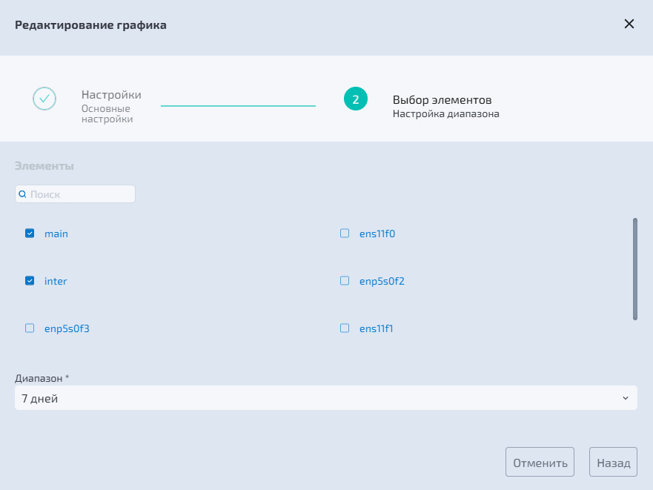Click the Отменить button
The width and height of the screenshot is (653, 490).
[x=540, y=462]
